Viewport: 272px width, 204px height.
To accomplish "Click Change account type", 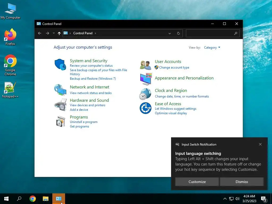I will pos(174,67).
